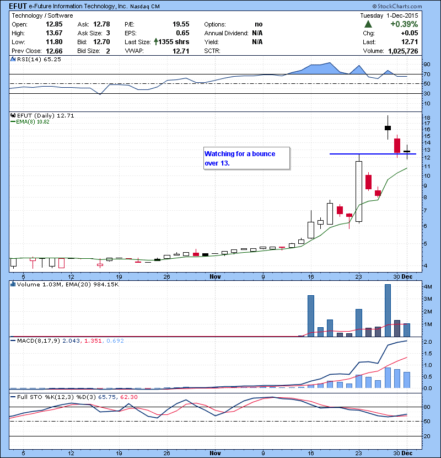
Task: Click the Ask price 12.78
Action: coord(101,24)
